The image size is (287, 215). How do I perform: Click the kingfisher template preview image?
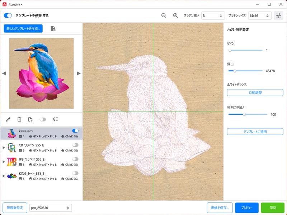coord(41,73)
